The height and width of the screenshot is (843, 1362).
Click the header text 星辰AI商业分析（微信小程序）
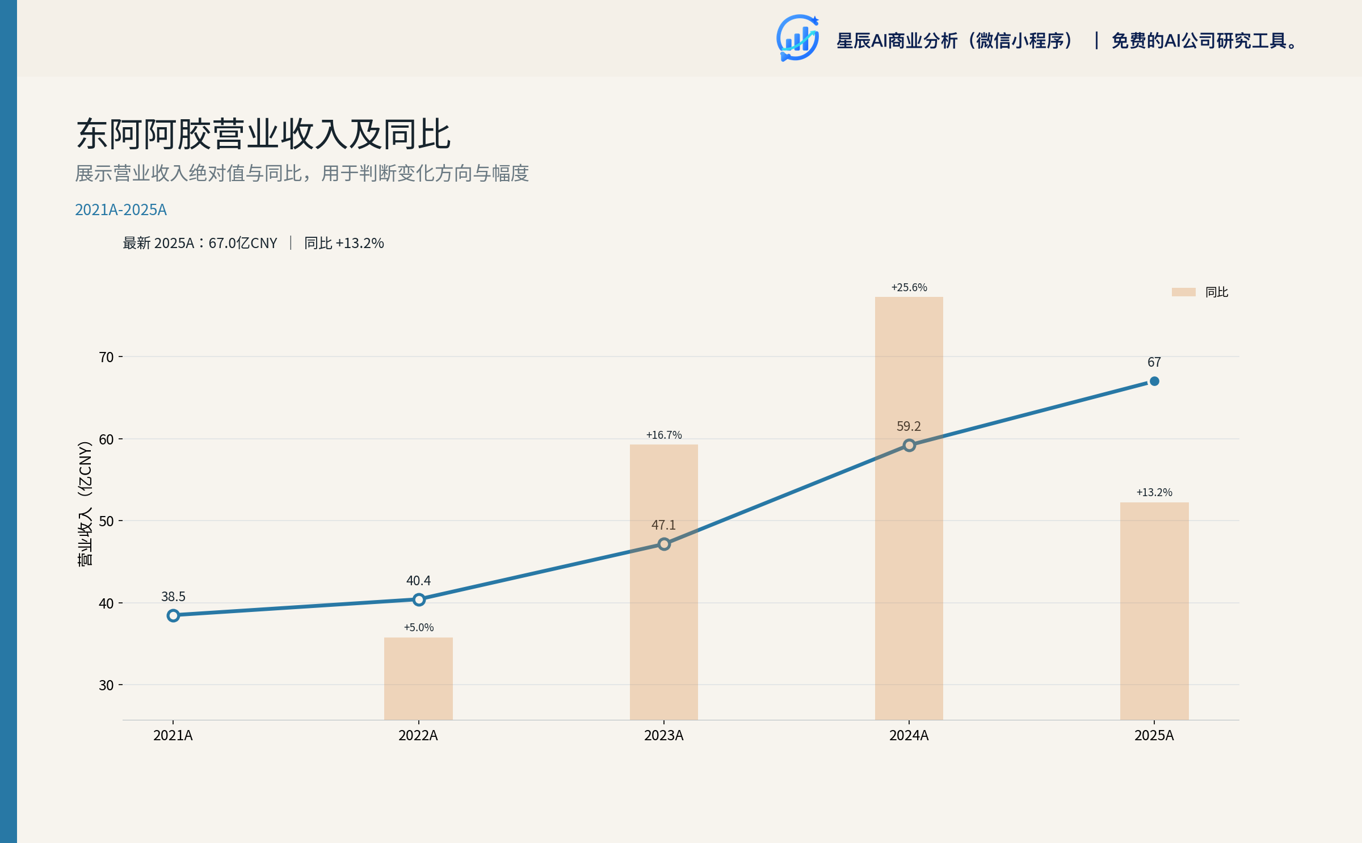click(956, 41)
